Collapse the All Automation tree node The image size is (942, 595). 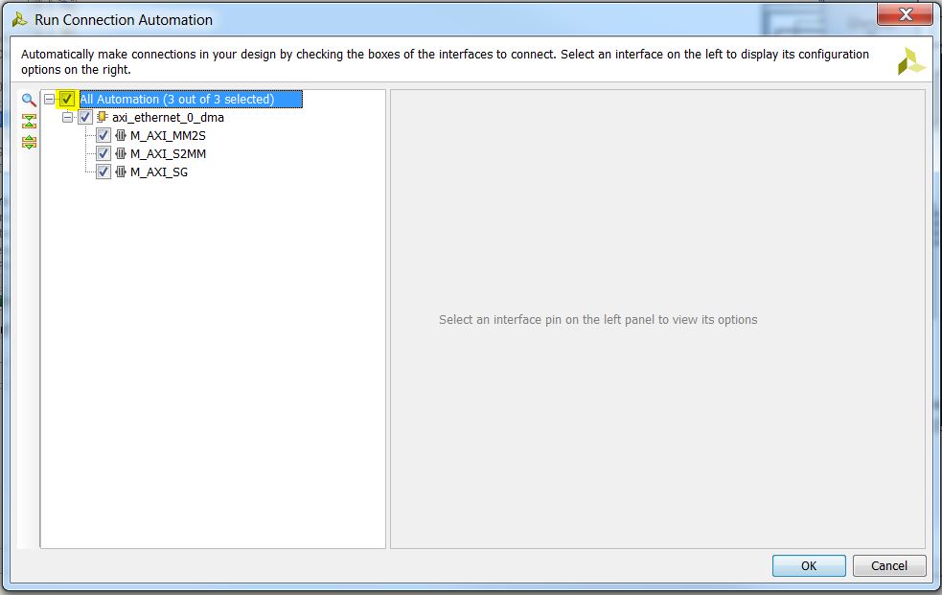click(x=49, y=99)
